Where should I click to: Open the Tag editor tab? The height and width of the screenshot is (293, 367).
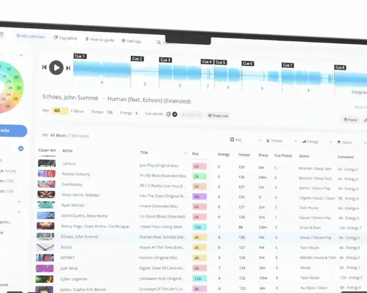[65, 38]
